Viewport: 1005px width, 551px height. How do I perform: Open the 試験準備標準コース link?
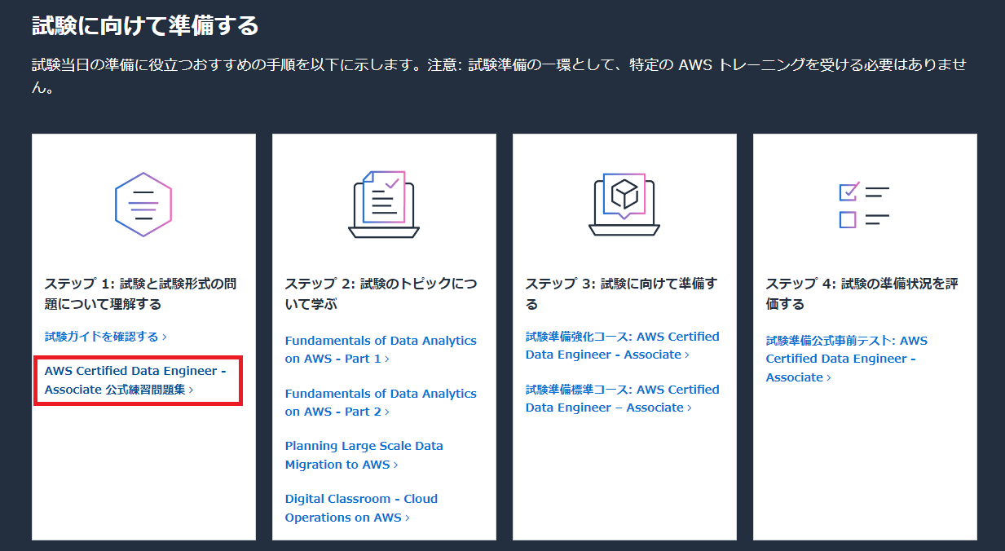[x=622, y=399]
